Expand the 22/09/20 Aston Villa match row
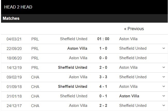The width and height of the screenshot is (168, 112). [x=164, y=48]
